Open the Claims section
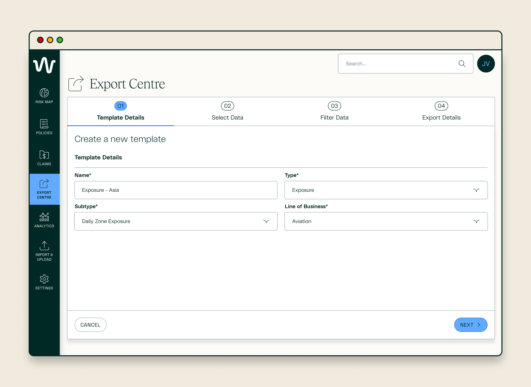Screen dimensions: 531x387 [44, 158]
